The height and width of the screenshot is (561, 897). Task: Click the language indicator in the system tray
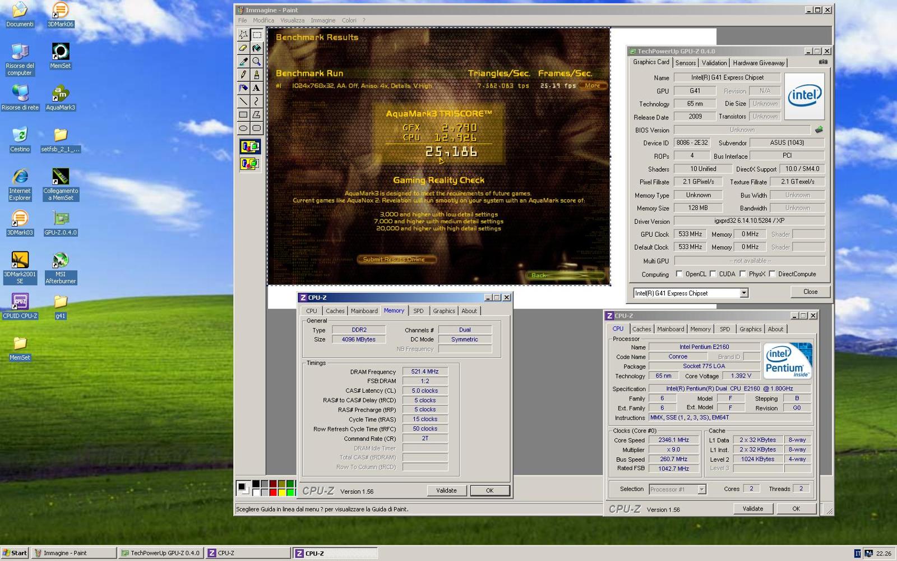[858, 553]
